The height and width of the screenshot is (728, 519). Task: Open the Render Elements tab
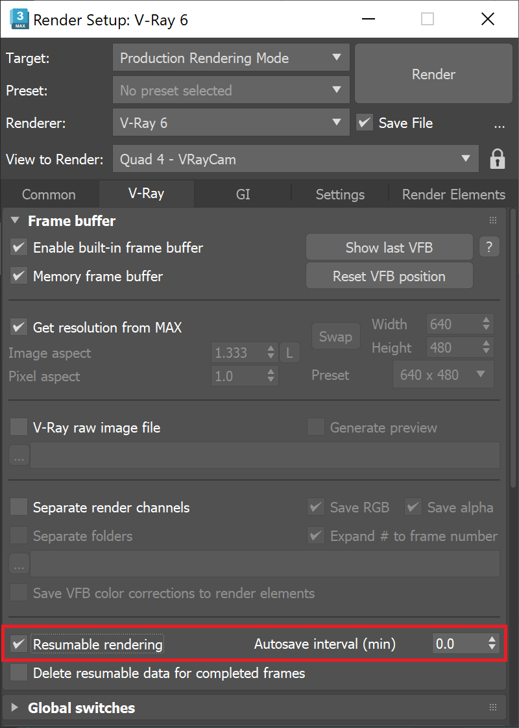[452, 194]
